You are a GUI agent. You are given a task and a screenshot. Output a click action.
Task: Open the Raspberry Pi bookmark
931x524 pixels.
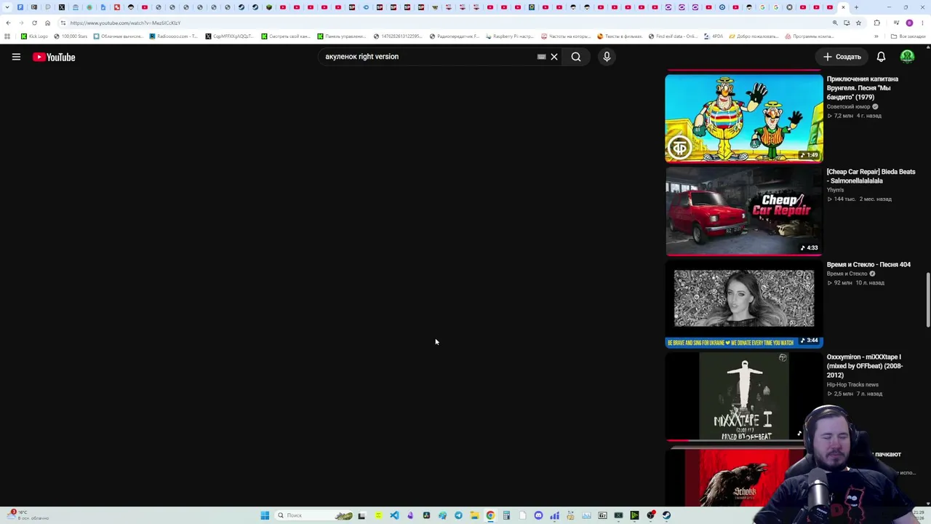tap(509, 36)
